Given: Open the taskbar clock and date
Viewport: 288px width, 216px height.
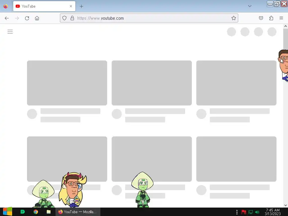Looking at the screenshot, I should [273, 212].
